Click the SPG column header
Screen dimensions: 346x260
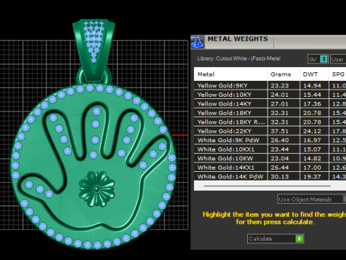click(x=337, y=74)
